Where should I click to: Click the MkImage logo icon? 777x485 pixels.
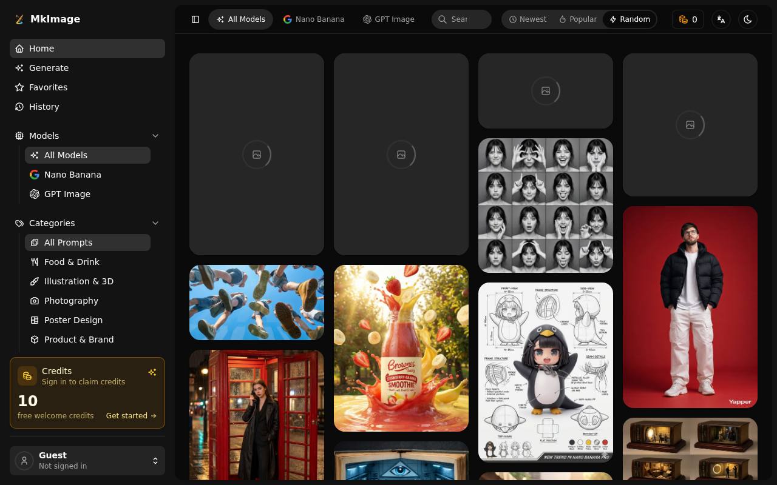19,19
